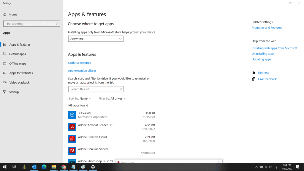Select the Adobe Genuine Service icon
Screen dimensions: 304x171
(x=72, y=151)
